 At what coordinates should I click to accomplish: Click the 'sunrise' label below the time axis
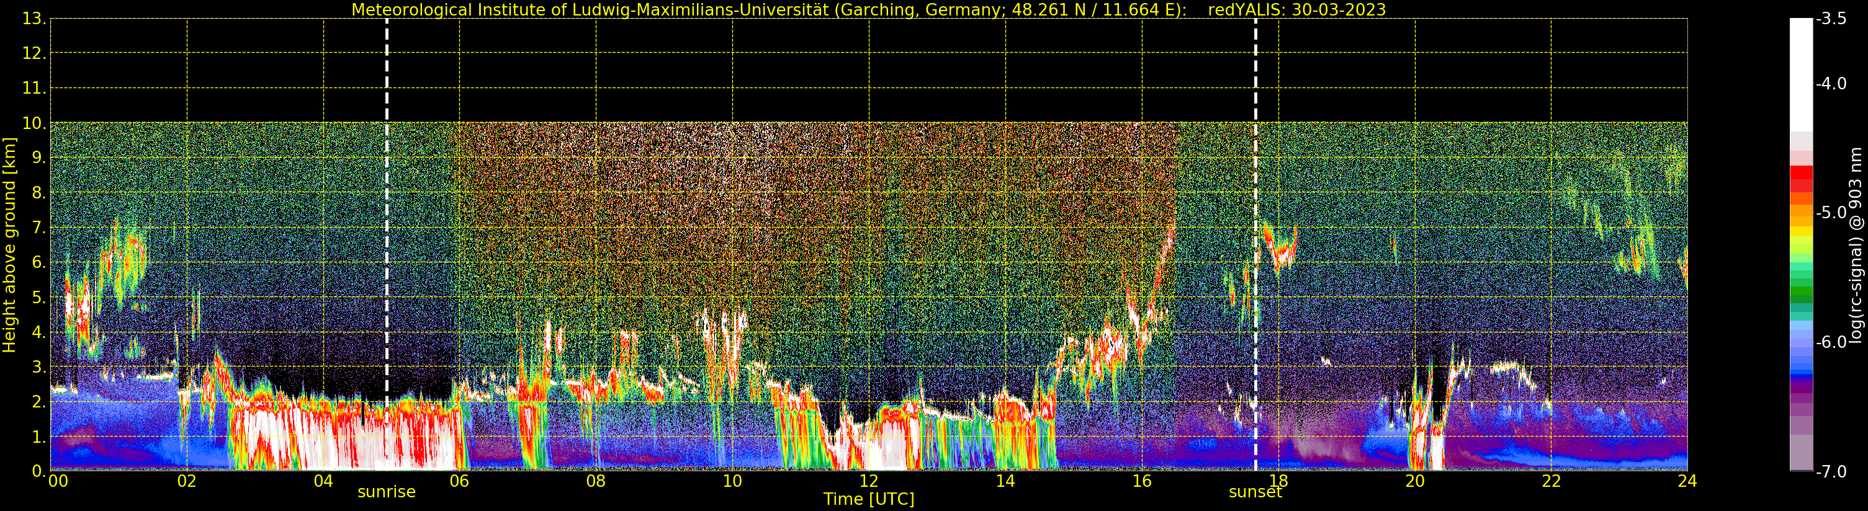click(x=387, y=491)
